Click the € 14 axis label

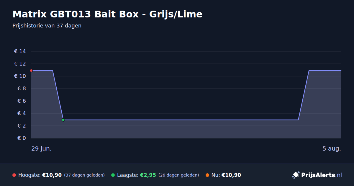20,51
